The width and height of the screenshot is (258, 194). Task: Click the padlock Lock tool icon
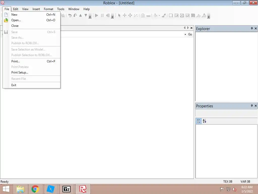(x=143, y=15)
